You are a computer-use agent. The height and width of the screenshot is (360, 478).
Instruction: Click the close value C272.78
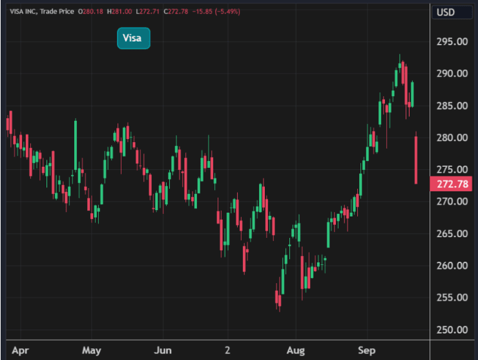[176, 12]
